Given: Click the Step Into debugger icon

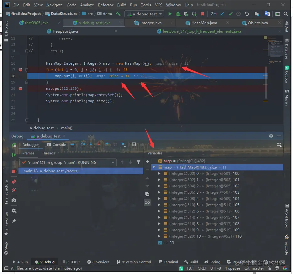Looking at the screenshot, I should (91, 144).
